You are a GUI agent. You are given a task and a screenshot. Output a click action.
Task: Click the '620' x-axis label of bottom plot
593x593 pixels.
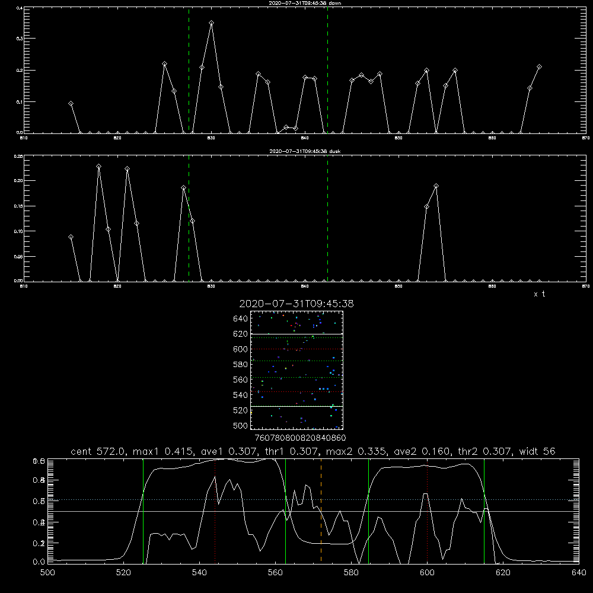[x=503, y=573]
